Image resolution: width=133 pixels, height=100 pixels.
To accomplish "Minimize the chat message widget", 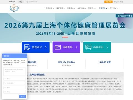I will [x=25, y=56].
